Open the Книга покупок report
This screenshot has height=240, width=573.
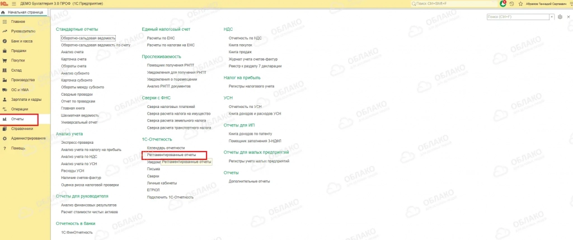(241, 45)
